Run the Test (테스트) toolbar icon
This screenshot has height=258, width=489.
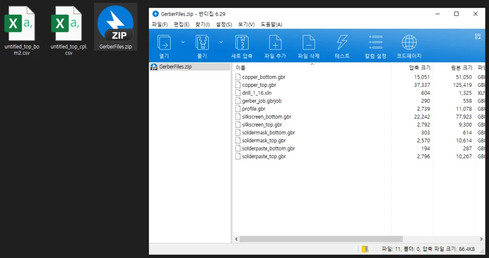tap(342, 42)
